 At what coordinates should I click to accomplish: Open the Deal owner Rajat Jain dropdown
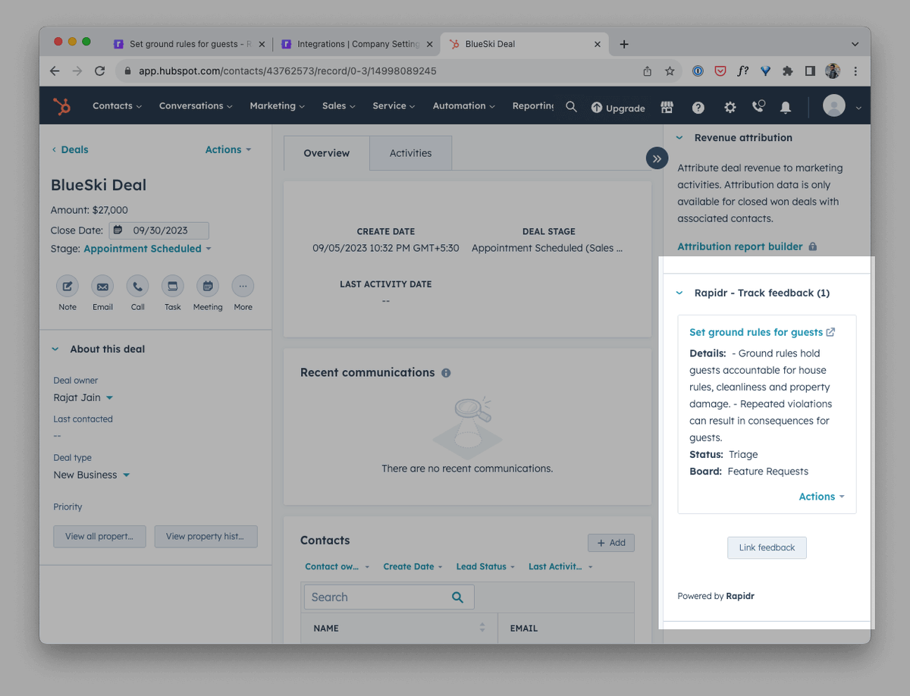83,397
